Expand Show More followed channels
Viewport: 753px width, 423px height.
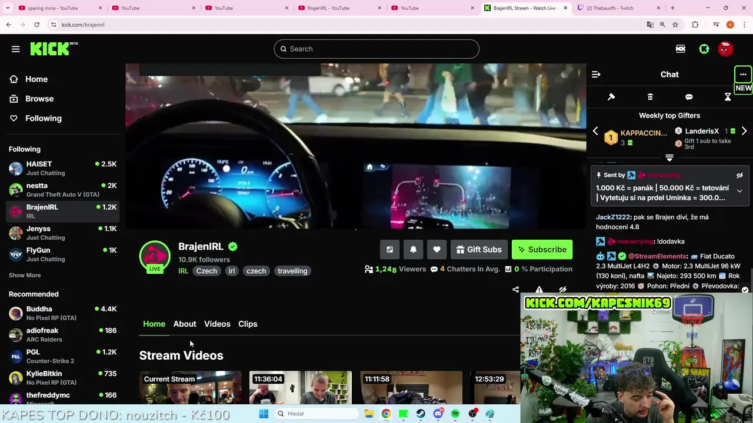(x=25, y=275)
